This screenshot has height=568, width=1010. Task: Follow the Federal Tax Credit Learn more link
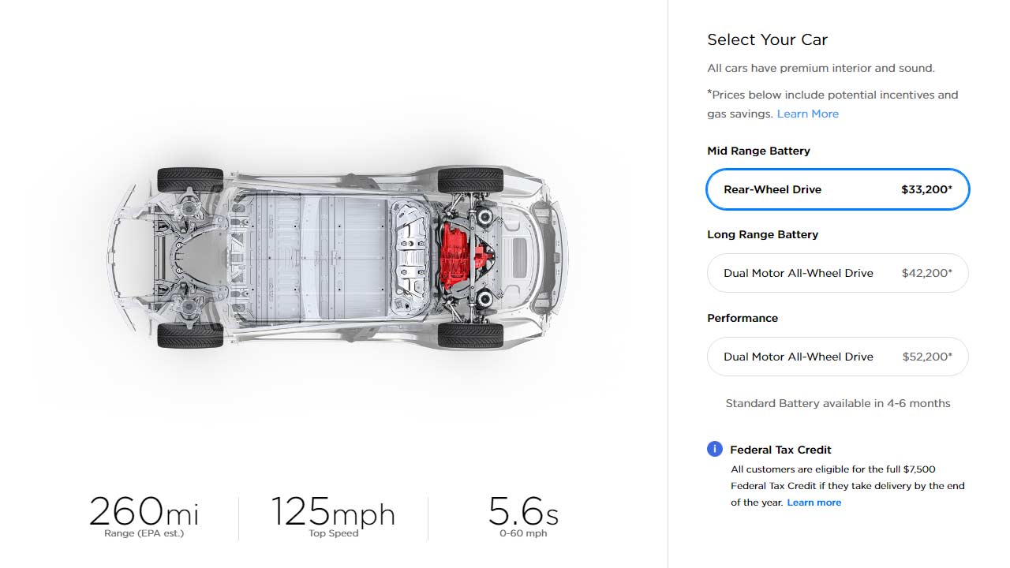(x=814, y=503)
